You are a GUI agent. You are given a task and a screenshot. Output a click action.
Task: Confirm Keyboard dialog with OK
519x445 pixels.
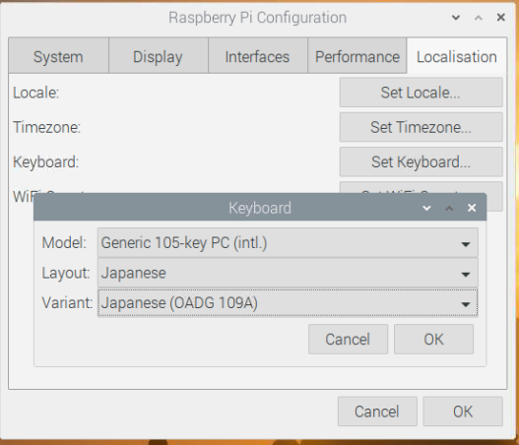433,339
